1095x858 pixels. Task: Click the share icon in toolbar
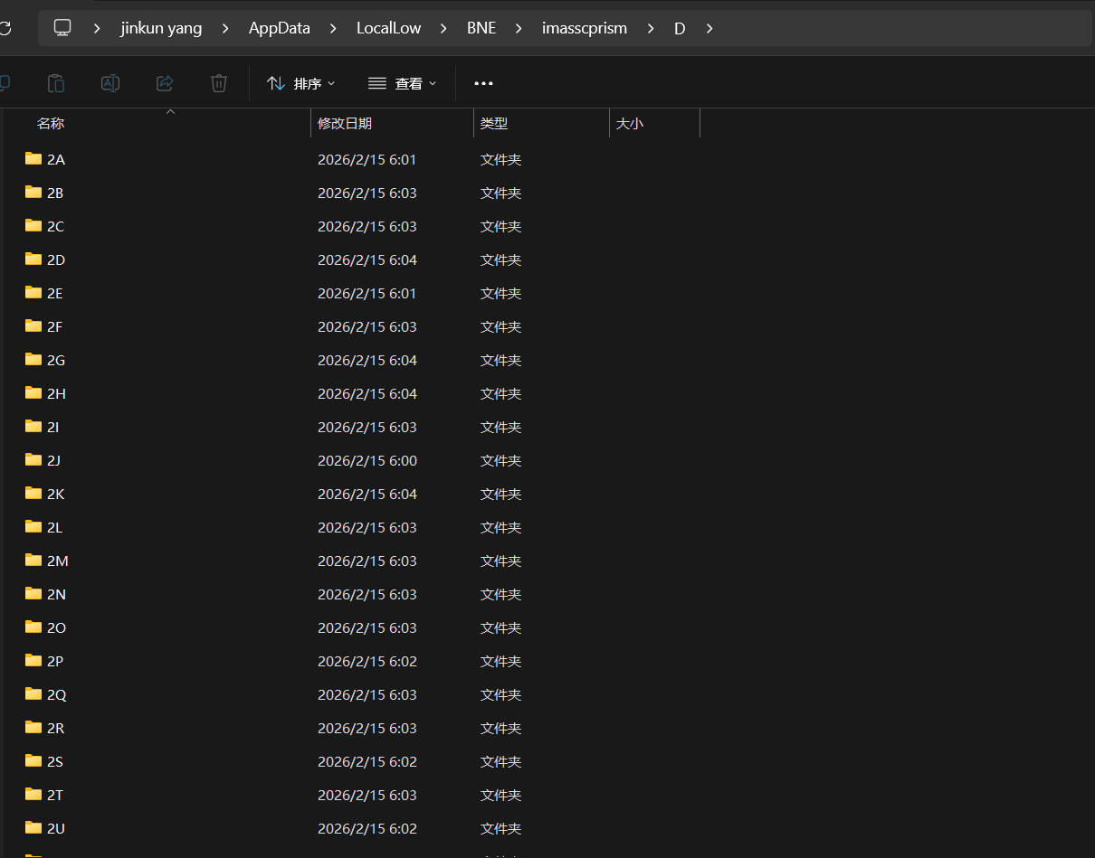(x=165, y=83)
